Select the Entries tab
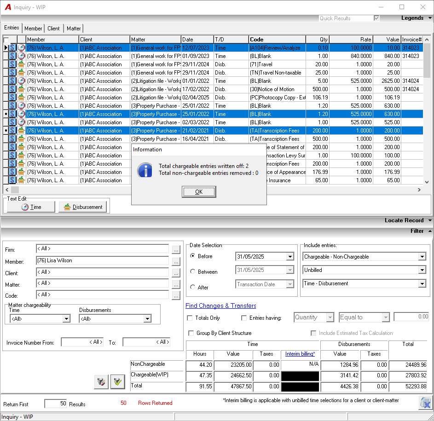Image resolution: width=434 pixels, height=421 pixels. (12, 28)
